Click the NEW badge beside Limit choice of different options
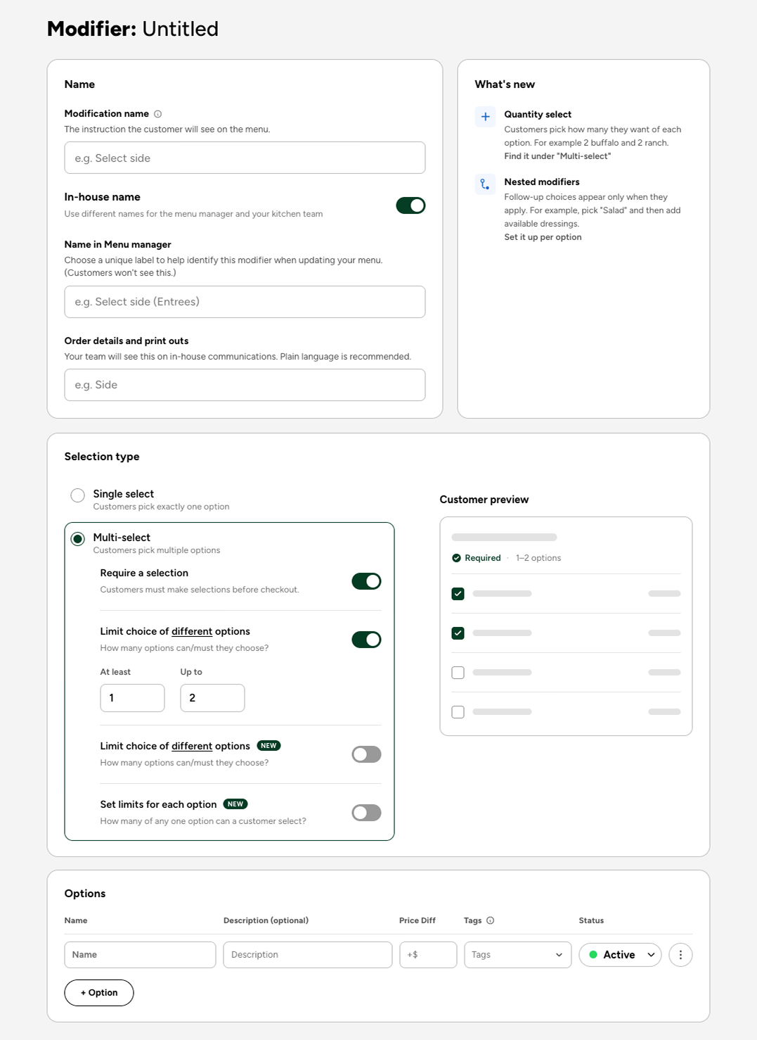757x1040 pixels. click(269, 746)
